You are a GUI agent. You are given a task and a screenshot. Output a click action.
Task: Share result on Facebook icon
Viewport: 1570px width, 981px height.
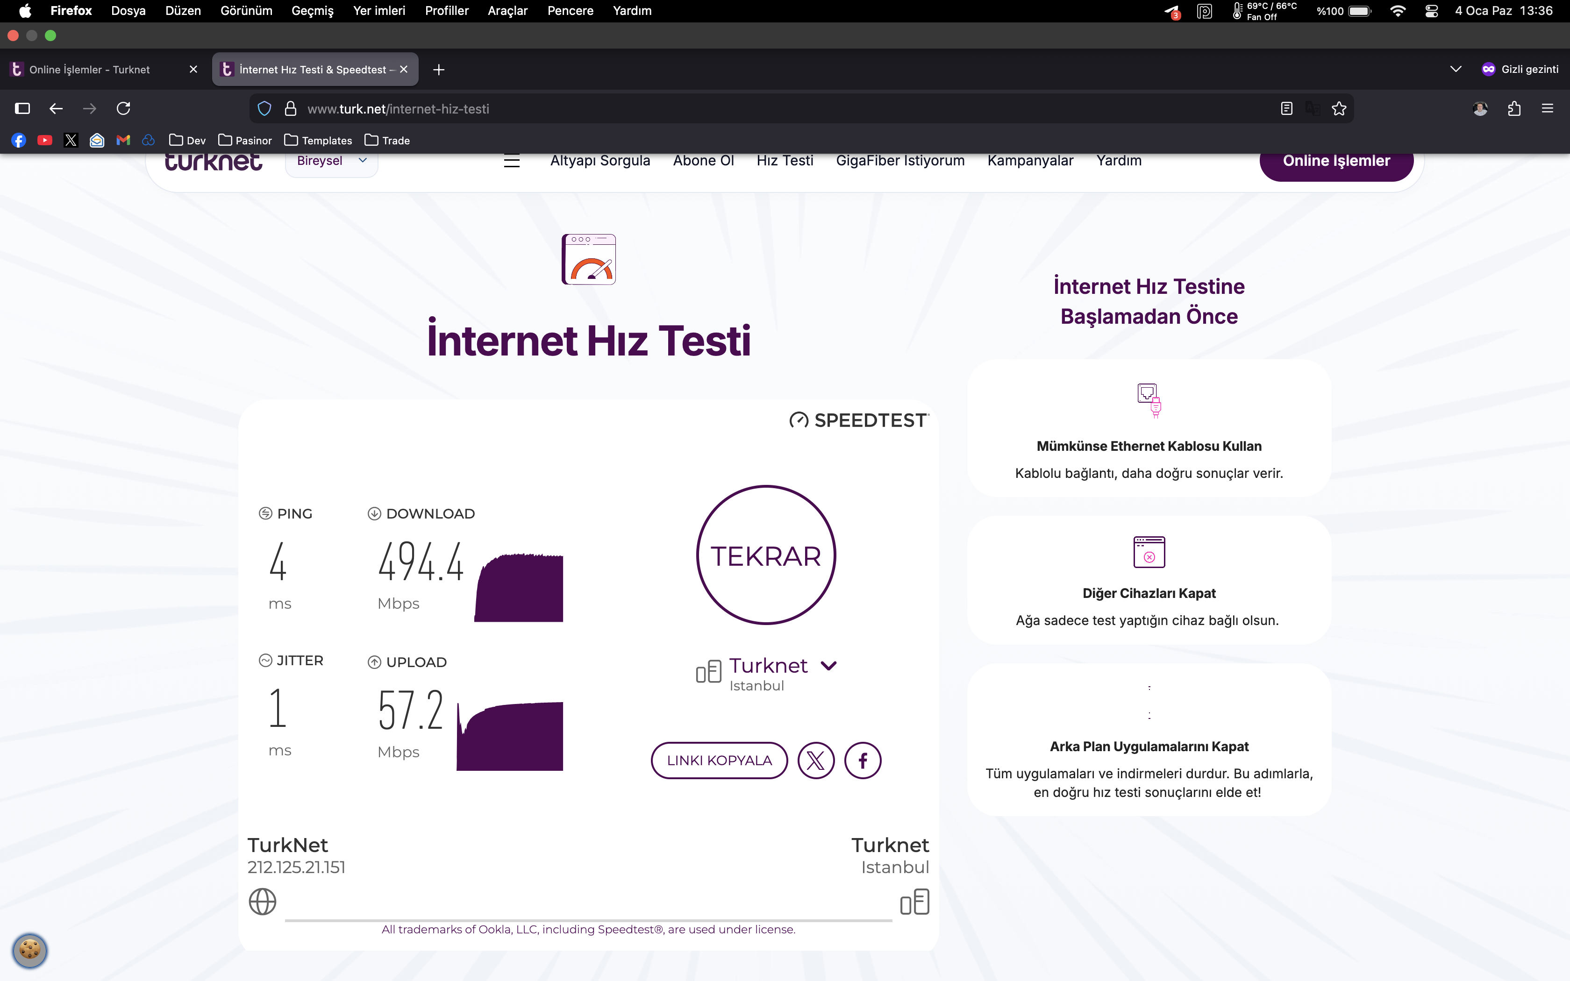pos(863,761)
